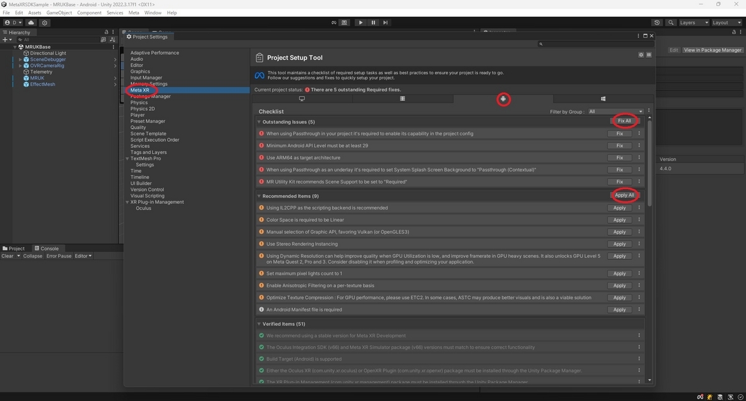Open three-dot menu for Color Space item
Image resolution: width=746 pixels, height=401 pixels.
click(x=639, y=219)
